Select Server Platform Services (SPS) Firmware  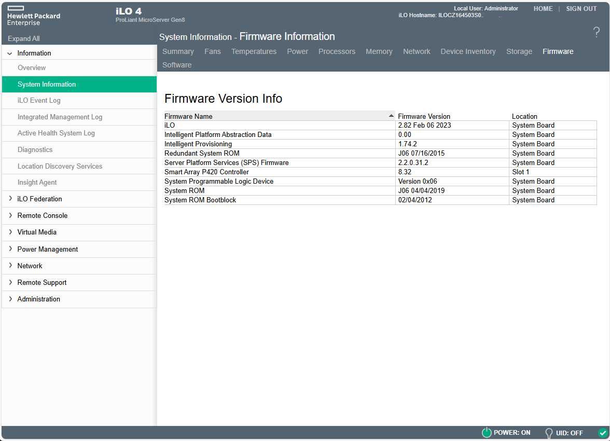point(226,163)
